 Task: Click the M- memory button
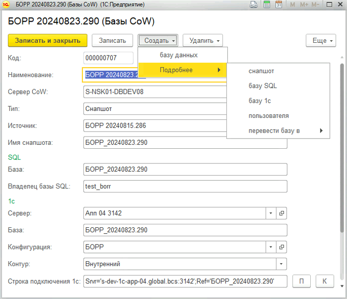(x=315, y=4)
